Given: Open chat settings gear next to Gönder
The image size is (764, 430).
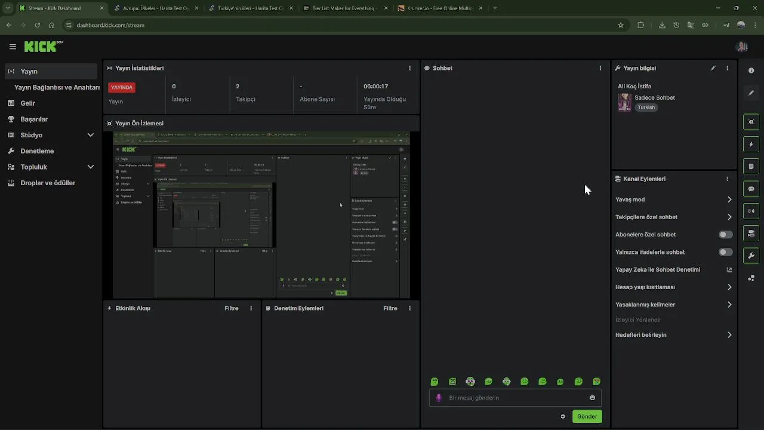Looking at the screenshot, I should (563, 416).
